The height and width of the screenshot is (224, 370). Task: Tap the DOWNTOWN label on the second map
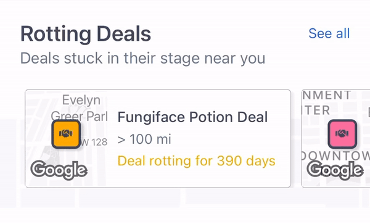pyautogui.click(x=335, y=156)
